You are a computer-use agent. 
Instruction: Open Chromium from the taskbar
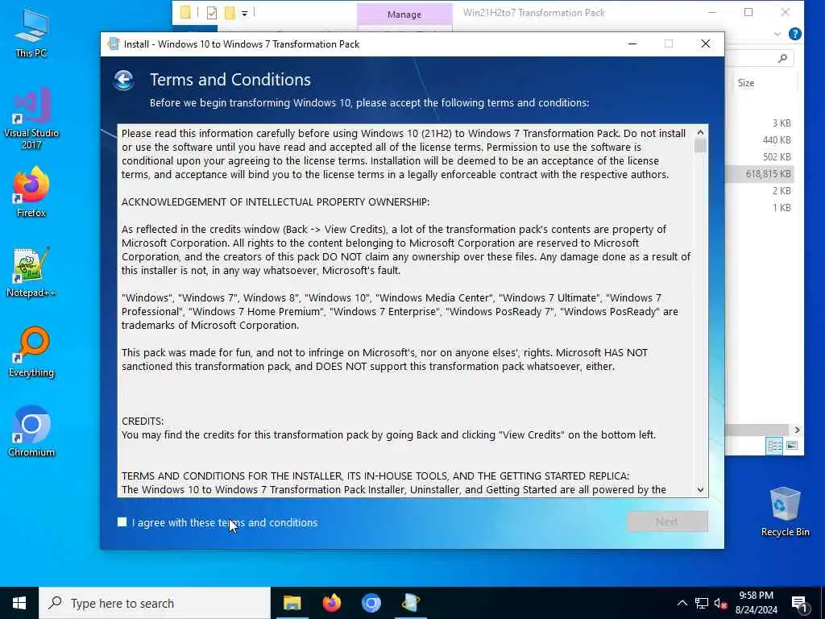coord(371,603)
